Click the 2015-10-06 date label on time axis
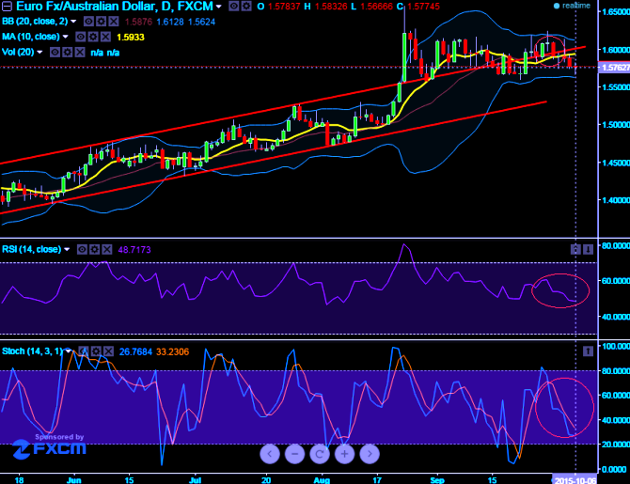 575,480
